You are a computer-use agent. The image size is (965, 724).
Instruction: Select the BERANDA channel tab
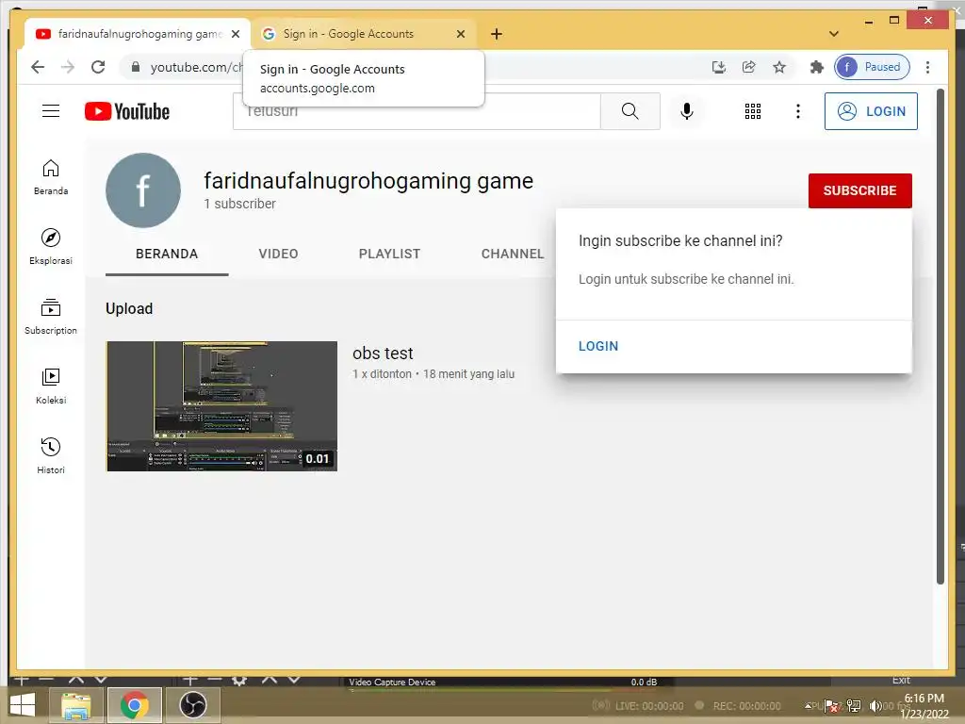(167, 254)
